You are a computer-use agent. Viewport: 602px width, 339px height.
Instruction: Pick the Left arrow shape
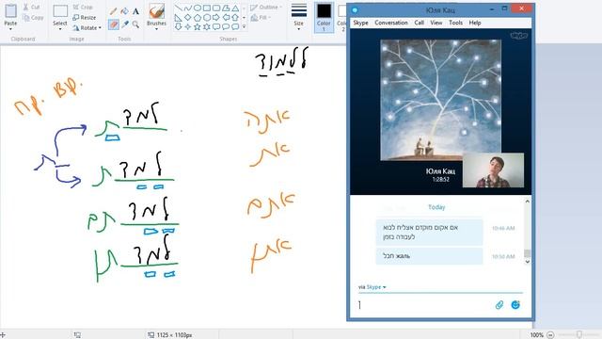tap(226, 17)
